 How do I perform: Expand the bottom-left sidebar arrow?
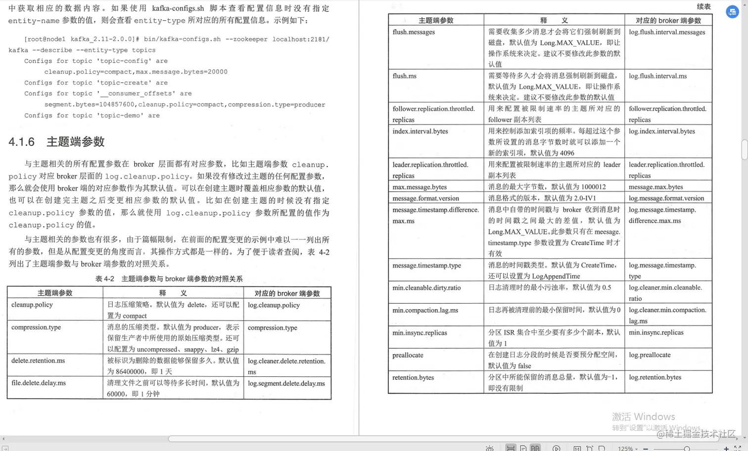(4, 439)
